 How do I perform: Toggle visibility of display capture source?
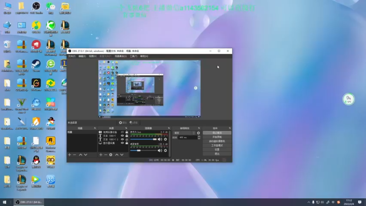coord(122,143)
